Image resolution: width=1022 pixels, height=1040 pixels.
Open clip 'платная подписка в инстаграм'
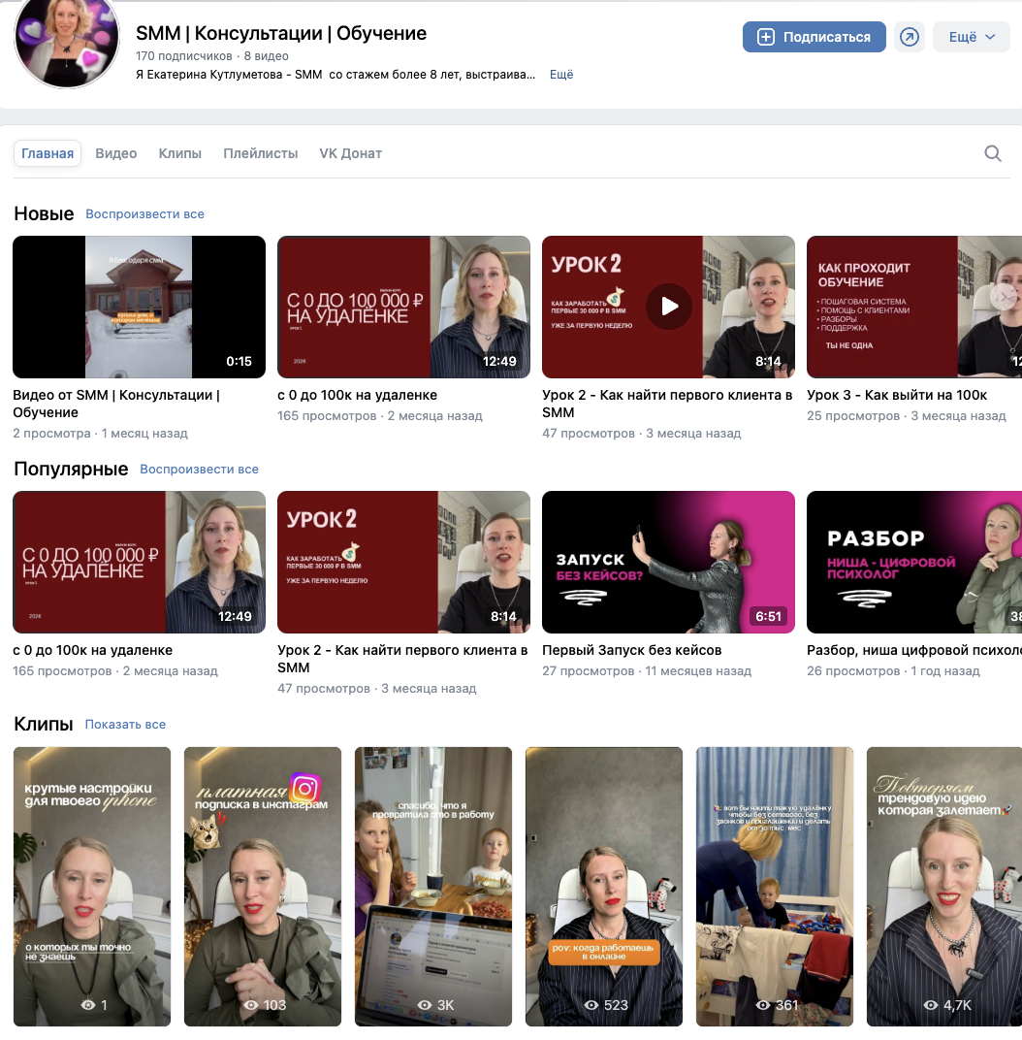click(x=263, y=886)
